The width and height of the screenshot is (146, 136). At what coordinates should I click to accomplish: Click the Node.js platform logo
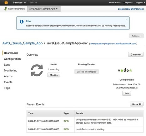125,70
